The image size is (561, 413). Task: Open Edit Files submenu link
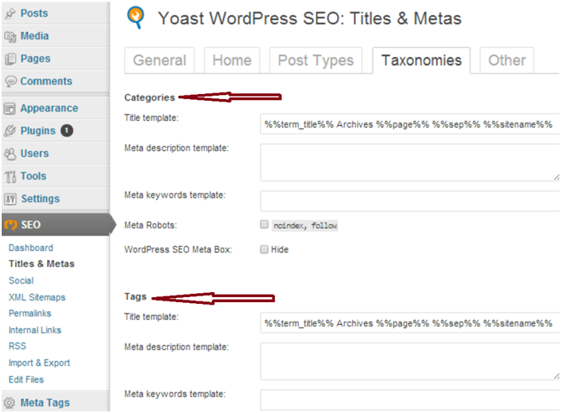tap(26, 379)
